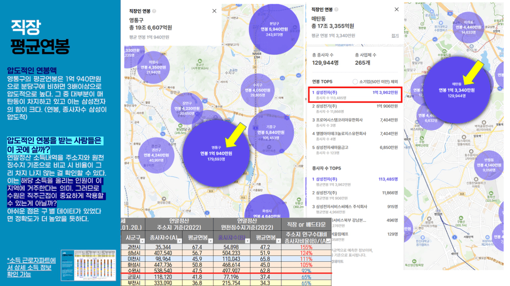Toggle 소기업(50인 미만) 제외 option
This screenshot has height=286, width=510.
tap(355, 82)
